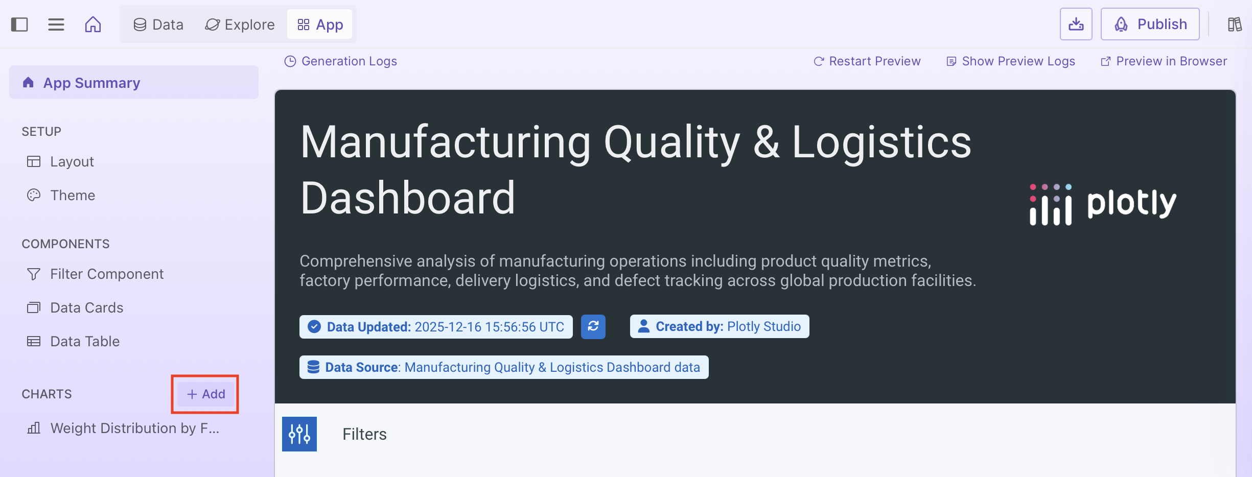Open the hamburger menu

click(x=56, y=25)
